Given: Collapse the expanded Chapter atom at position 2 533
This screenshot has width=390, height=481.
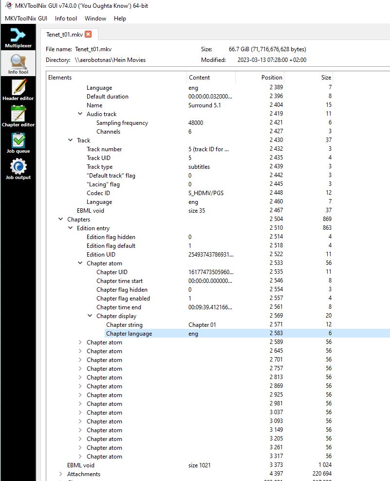Looking at the screenshot, I should coord(80,263).
